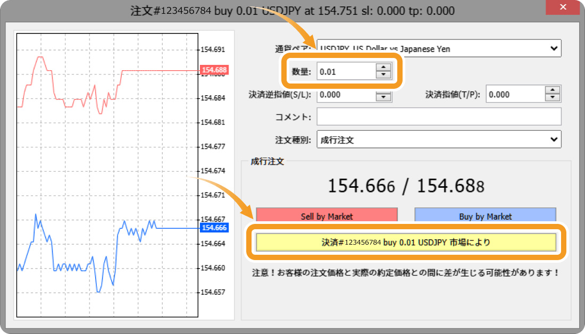Click the blue 154.666 bid price label
Screen dimensions: 585x334
click(214, 228)
